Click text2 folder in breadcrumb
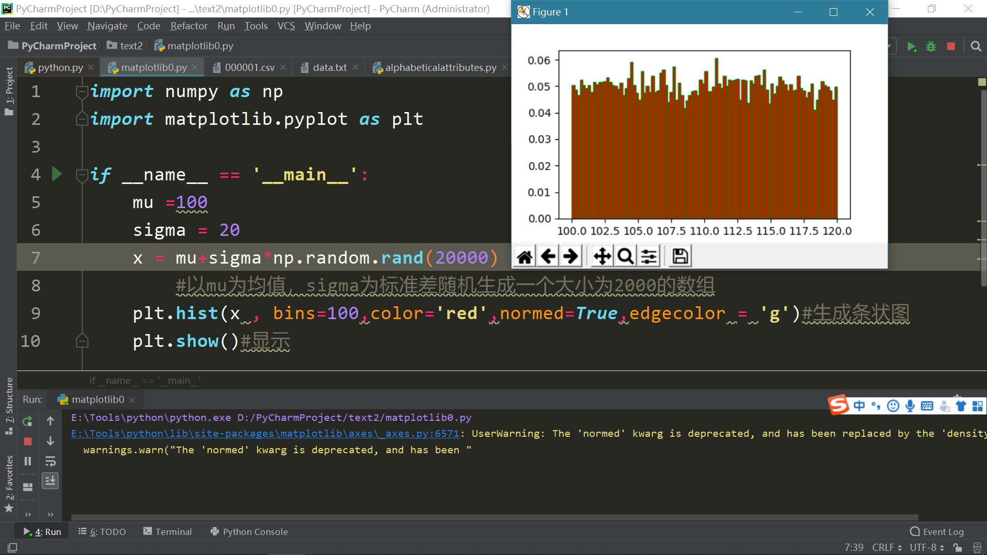 (125, 46)
